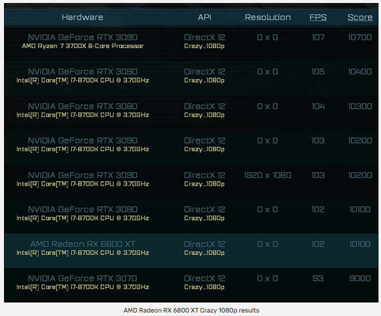Click RTX 3080 name in the 10300 score row

point(83,106)
